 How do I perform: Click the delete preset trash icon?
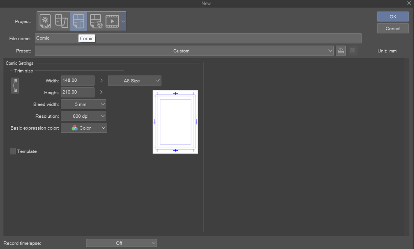tap(352, 51)
